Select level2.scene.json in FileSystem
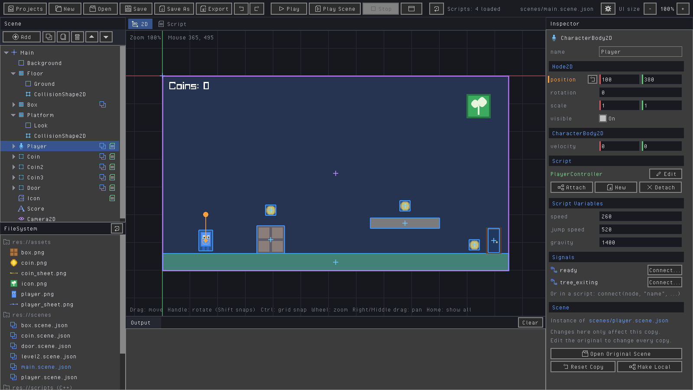 [x=49, y=357]
